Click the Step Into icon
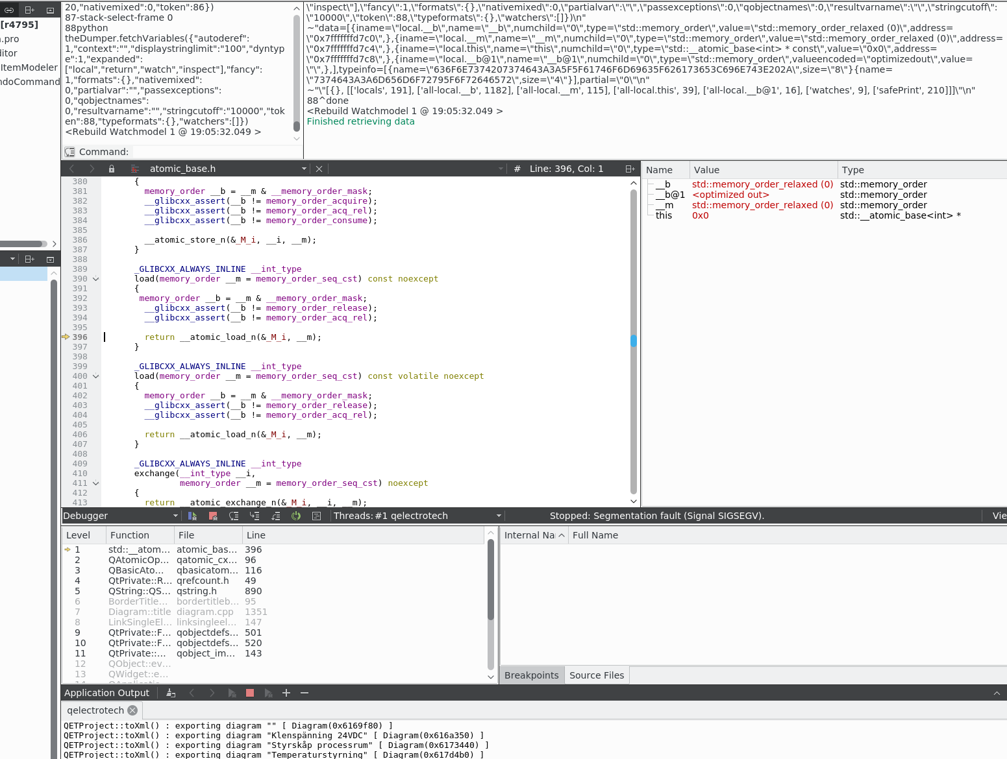The width and height of the screenshot is (1007, 759). (255, 516)
